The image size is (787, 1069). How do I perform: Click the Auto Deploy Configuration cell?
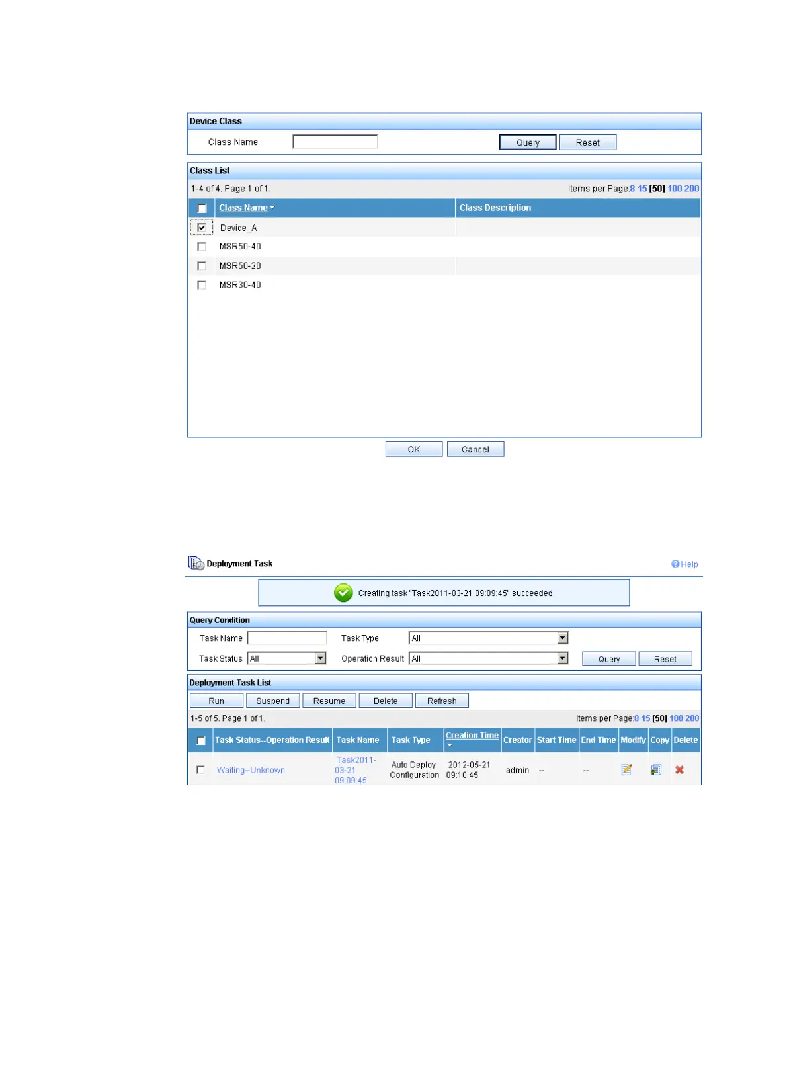(x=414, y=770)
